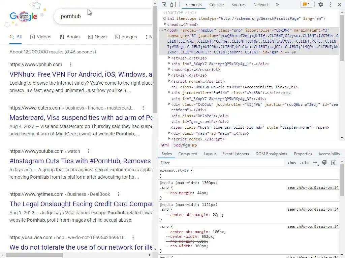Click the h1 Accessibility Links element row
The width and height of the screenshot is (345, 258).
234,87
